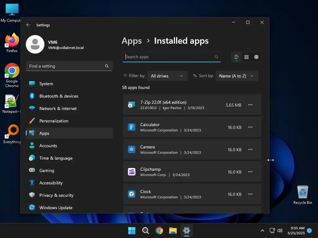The height and width of the screenshot is (238, 318).
Task: Close the Settings window
Action: [x=262, y=22]
